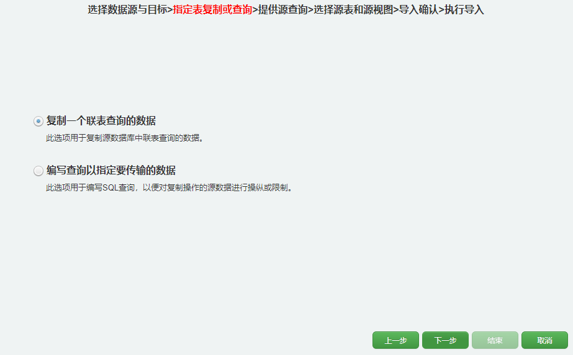
Task: Cancel the wizard with 取消
Action: [x=544, y=340]
